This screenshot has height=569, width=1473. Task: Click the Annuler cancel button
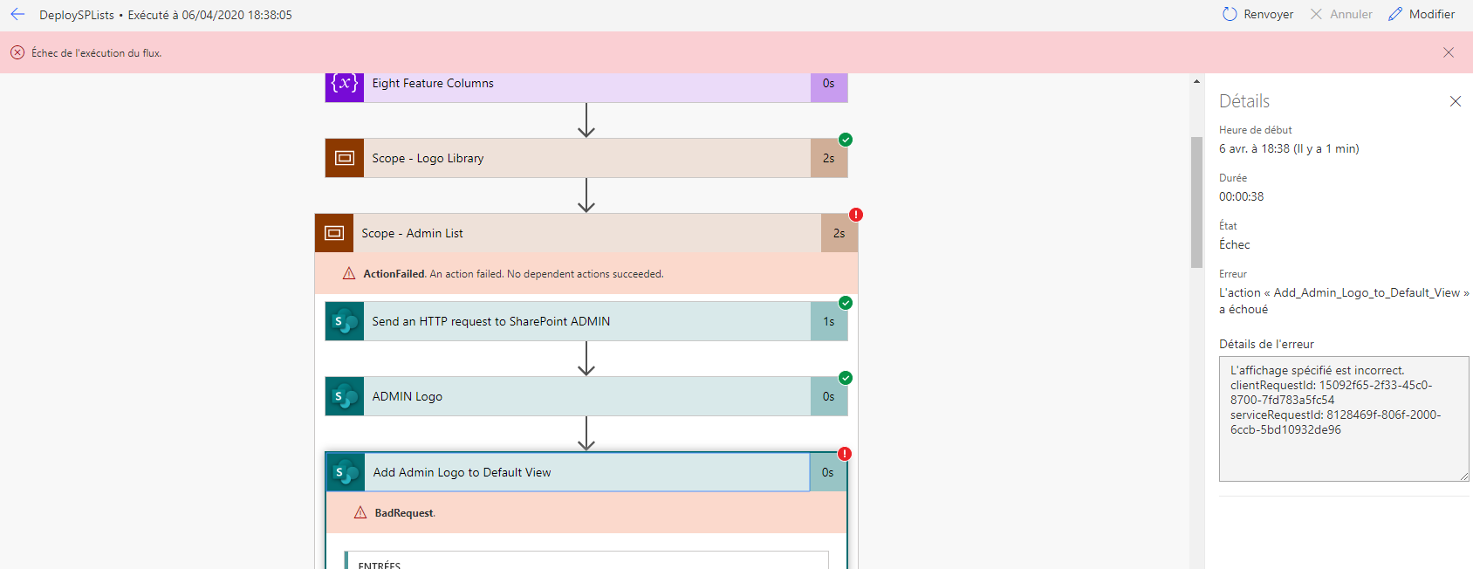(1341, 14)
